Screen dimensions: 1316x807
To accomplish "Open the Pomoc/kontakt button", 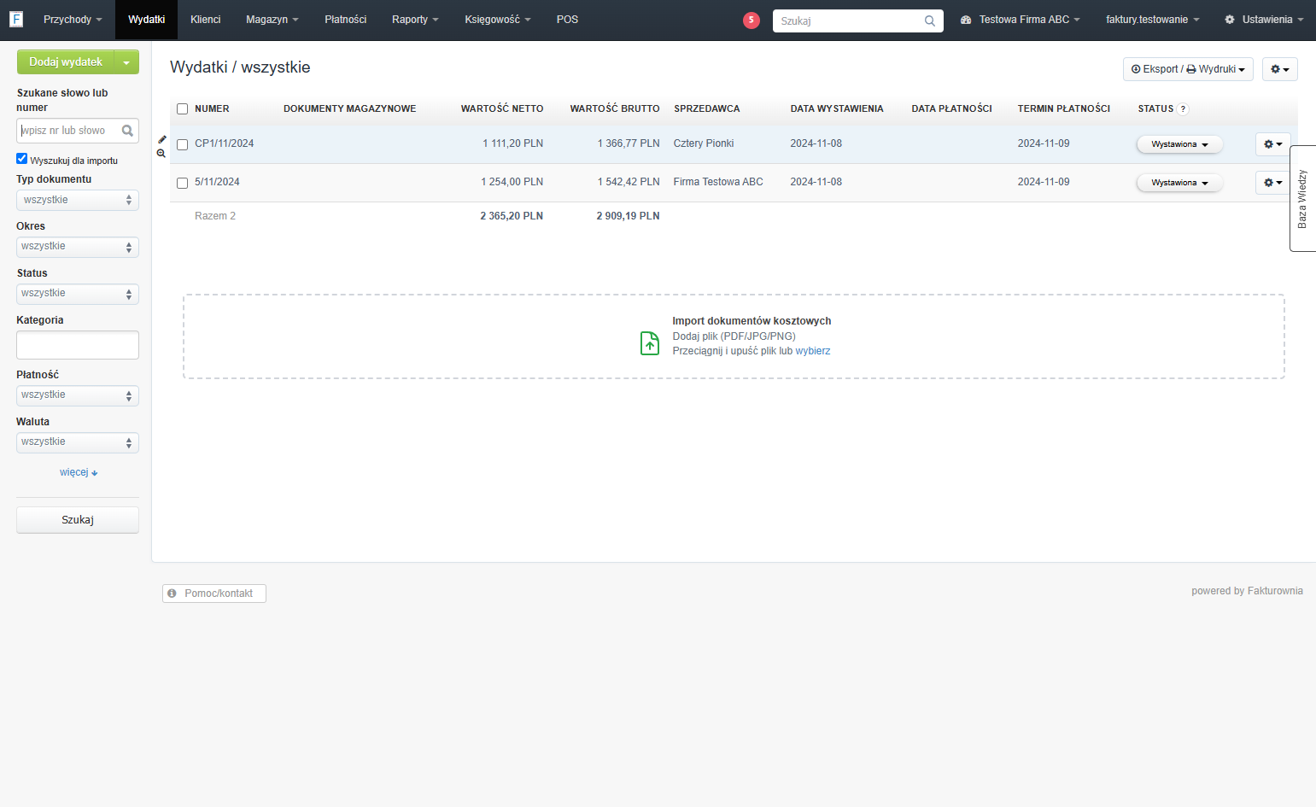I will click(214, 594).
